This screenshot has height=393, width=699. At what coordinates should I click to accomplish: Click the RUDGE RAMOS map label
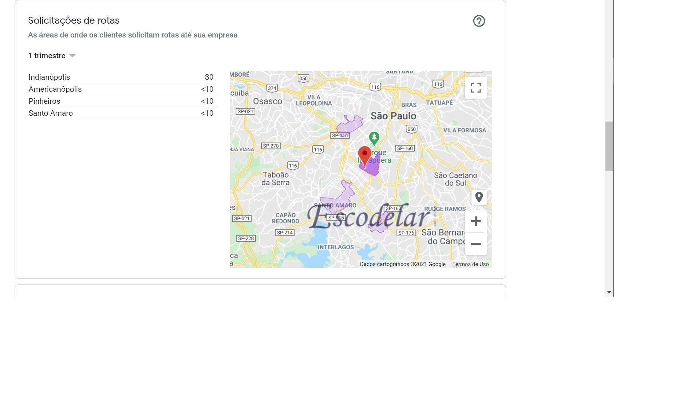(x=445, y=209)
